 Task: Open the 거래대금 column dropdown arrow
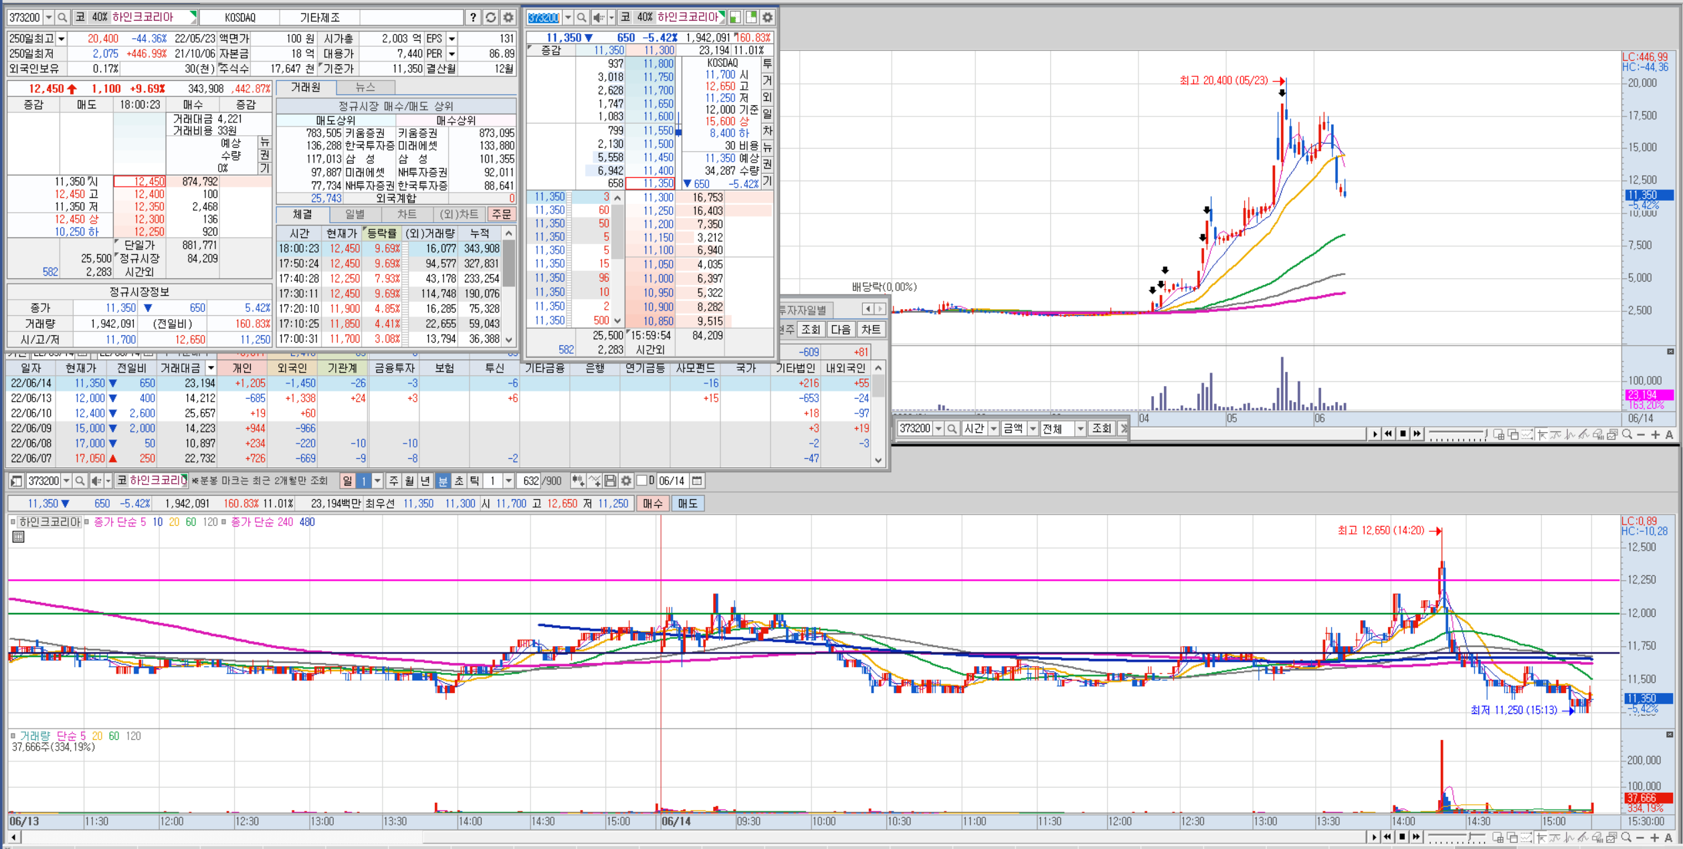pos(211,368)
